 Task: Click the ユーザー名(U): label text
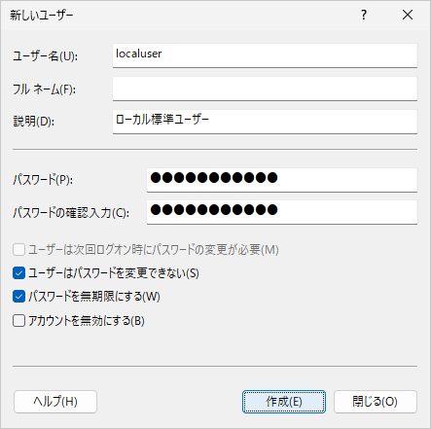[45, 56]
